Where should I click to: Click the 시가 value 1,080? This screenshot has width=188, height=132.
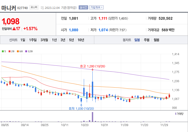click(x=74, y=30)
